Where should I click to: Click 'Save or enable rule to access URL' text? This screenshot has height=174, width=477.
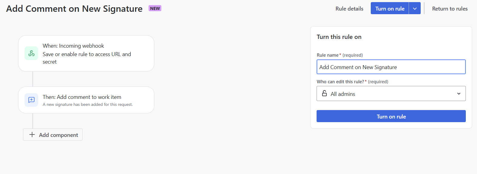click(x=87, y=54)
